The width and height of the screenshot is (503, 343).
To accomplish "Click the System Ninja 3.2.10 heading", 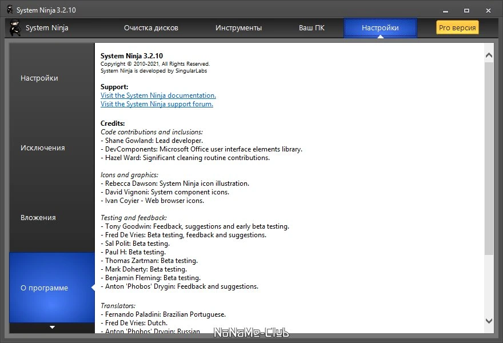I will [x=131, y=56].
